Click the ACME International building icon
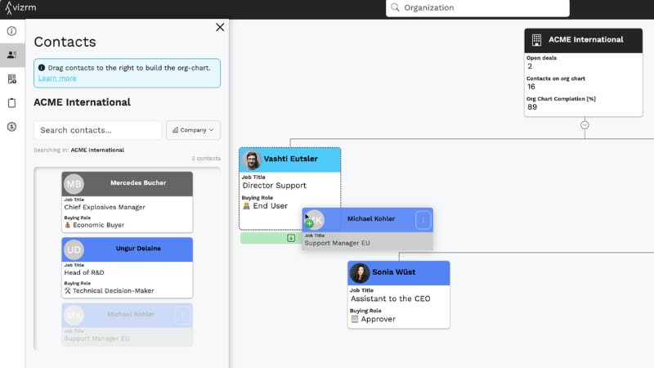The height and width of the screenshot is (368, 654). [536, 40]
